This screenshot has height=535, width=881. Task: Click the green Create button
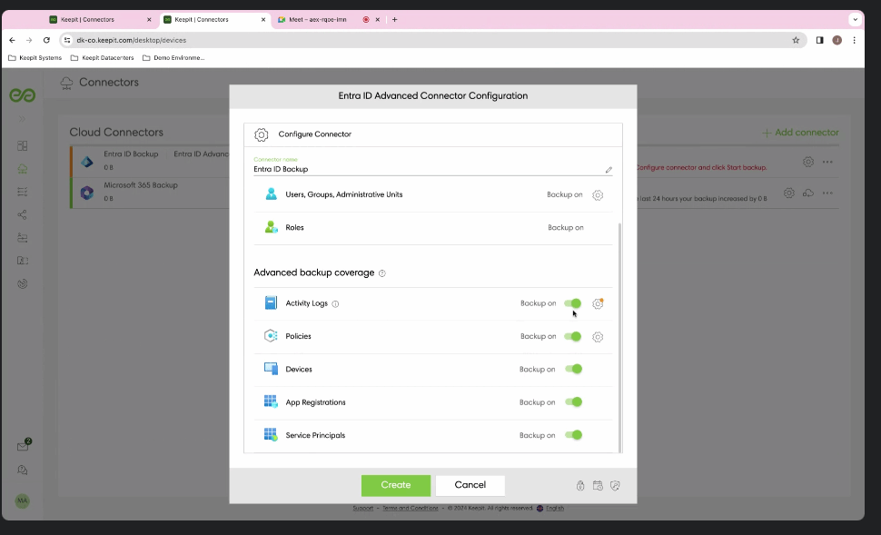395,485
